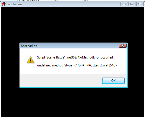Confirm the error with OK button
The width and height of the screenshot is (145, 117).
point(113,80)
